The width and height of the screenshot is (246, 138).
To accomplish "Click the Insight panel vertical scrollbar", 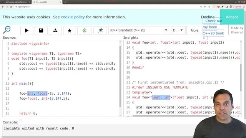I will tap(241, 77).
